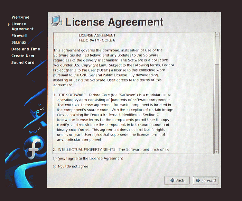This screenshot has width=242, height=201.
Task: Click the scrollbar down arrow of license text
Action: (216, 152)
